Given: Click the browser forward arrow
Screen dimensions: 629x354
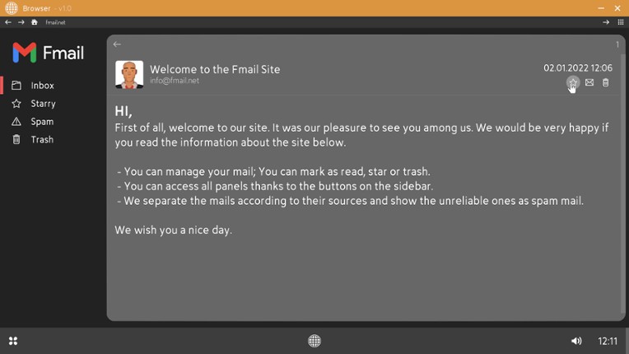Looking at the screenshot, I should click(21, 22).
